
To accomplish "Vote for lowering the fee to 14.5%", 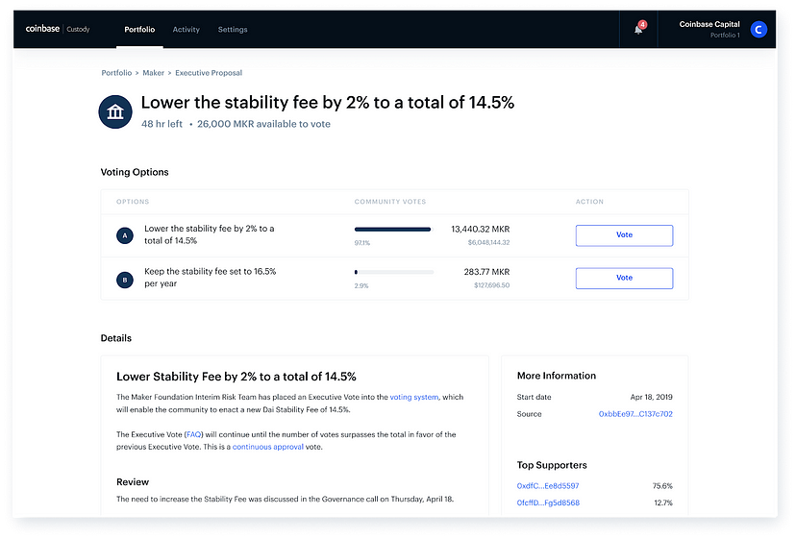I will pyautogui.click(x=625, y=235).
